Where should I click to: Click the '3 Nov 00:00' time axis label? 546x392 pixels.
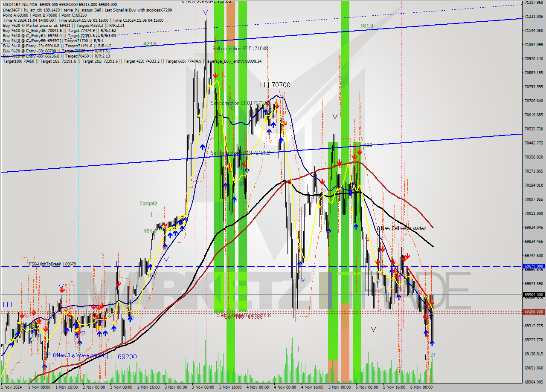(x=176, y=387)
